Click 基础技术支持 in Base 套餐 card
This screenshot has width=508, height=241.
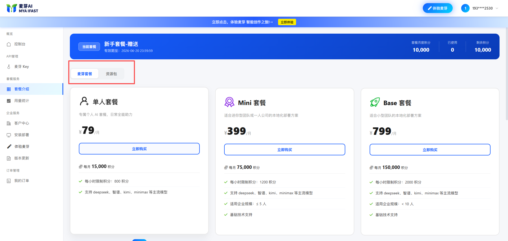(x=387, y=215)
